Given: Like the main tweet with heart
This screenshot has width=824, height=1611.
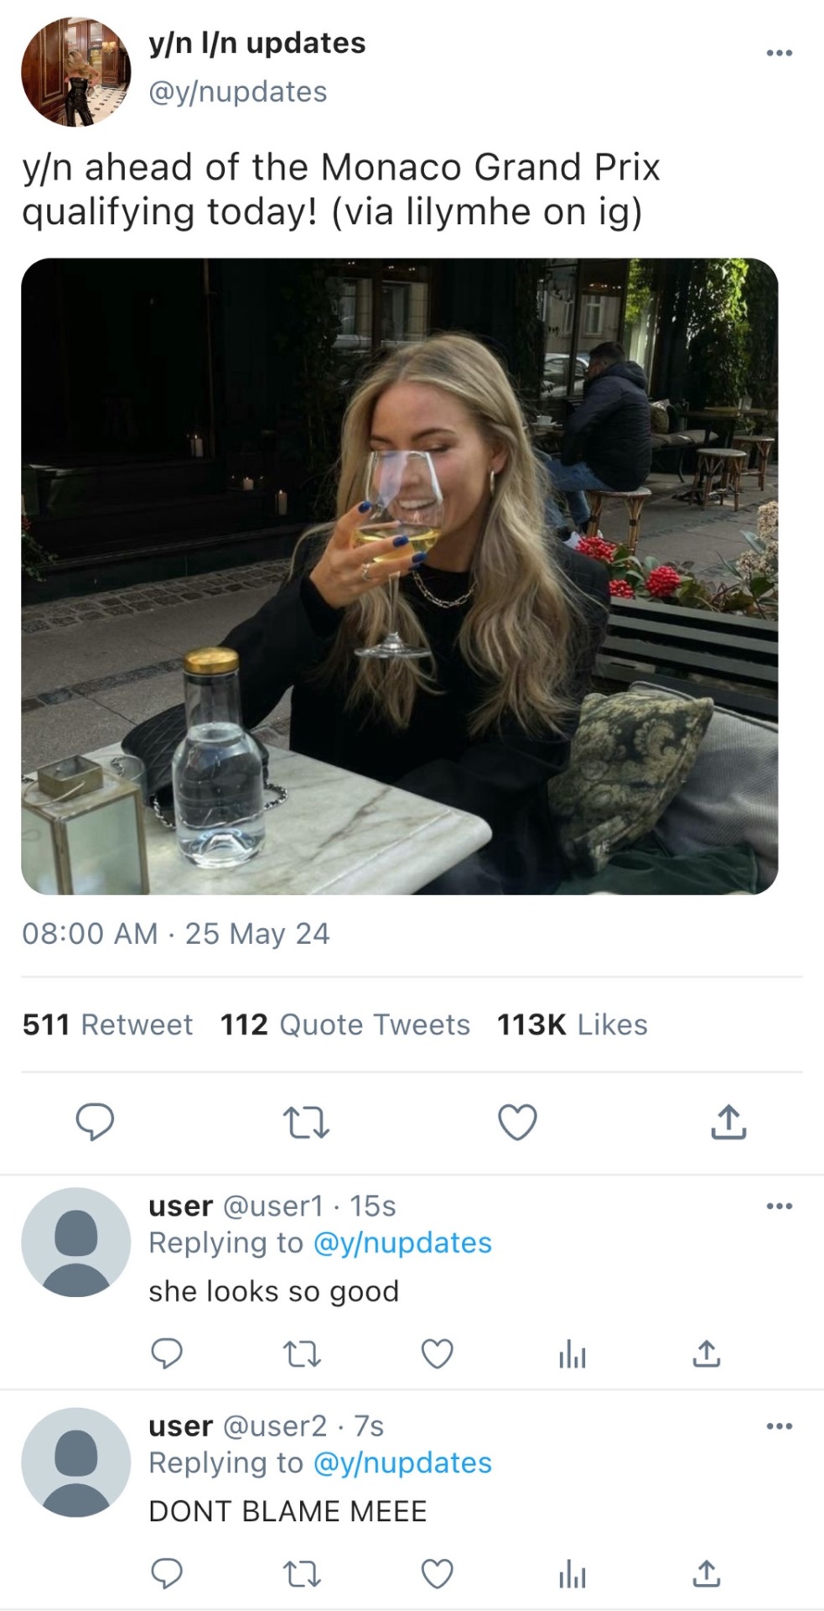Looking at the screenshot, I should [x=517, y=1122].
